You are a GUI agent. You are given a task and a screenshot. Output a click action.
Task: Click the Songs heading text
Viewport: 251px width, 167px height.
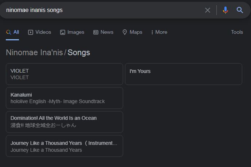(79, 53)
